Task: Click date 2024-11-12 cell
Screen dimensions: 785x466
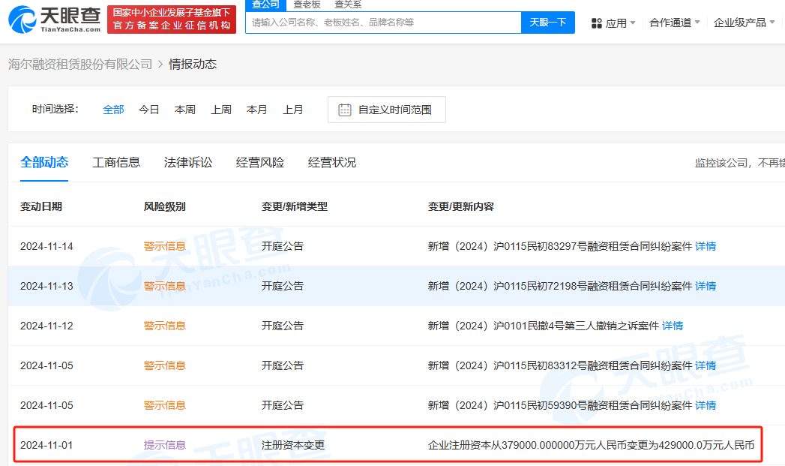Action: pyautogui.click(x=46, y=326)
